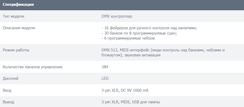Select the Вход row label
Screen dimensions: 244x107
(x=7, y=90)
